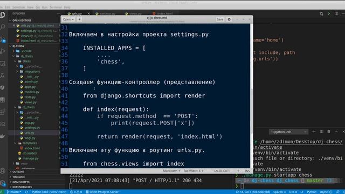Close the urls.py editor tab
Viewport: 345px width, 194px height.
[88, 13]
